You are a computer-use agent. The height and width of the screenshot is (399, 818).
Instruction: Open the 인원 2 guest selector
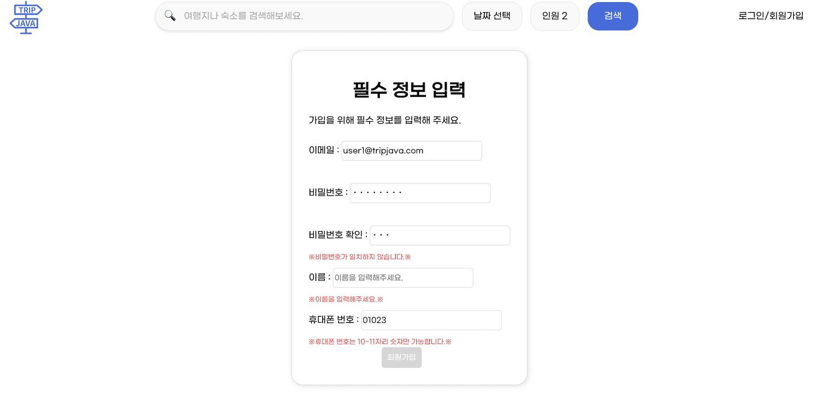coord(555,16)
